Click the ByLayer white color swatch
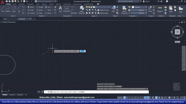 coord(133,7)
